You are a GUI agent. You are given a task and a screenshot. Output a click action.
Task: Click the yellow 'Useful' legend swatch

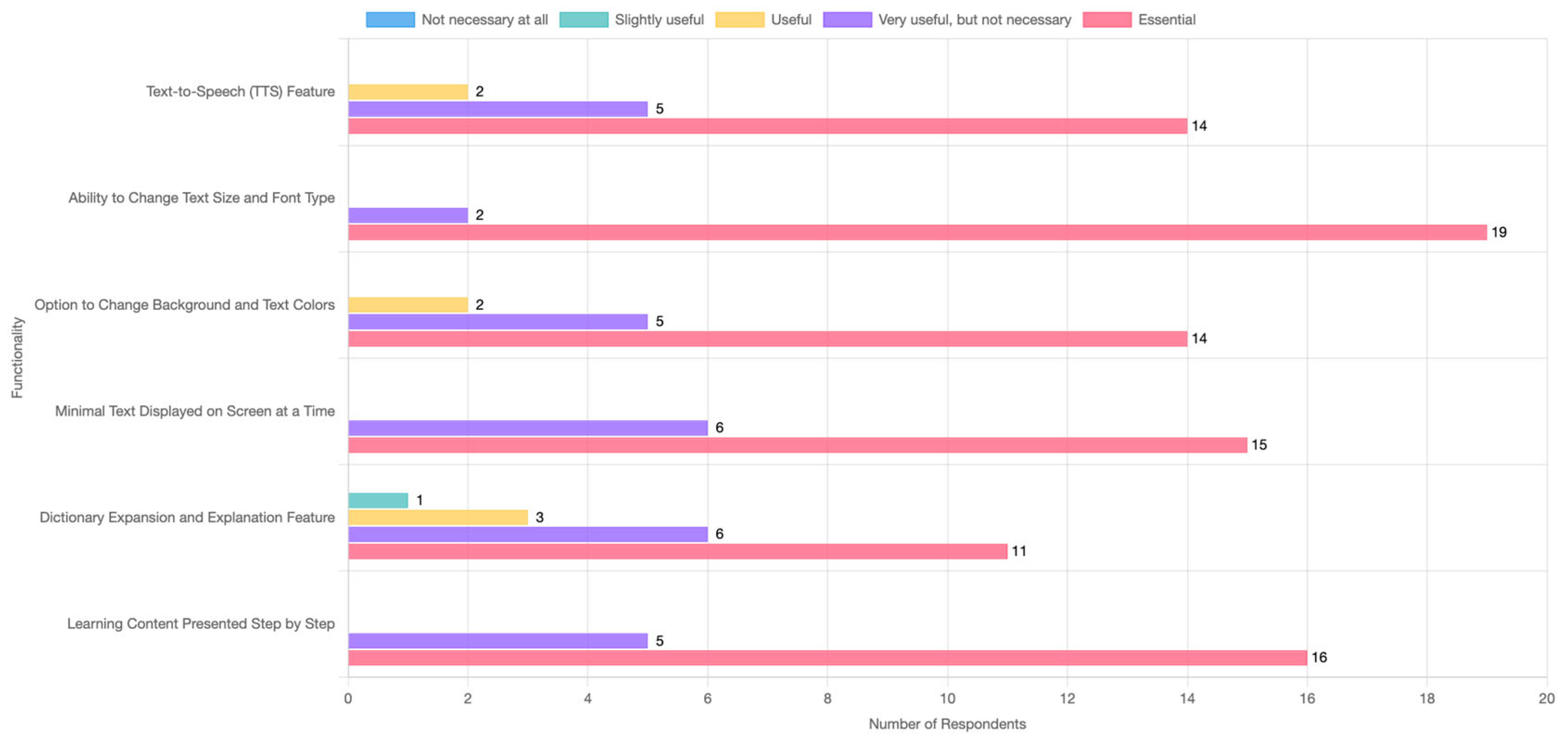click(739, 19)
